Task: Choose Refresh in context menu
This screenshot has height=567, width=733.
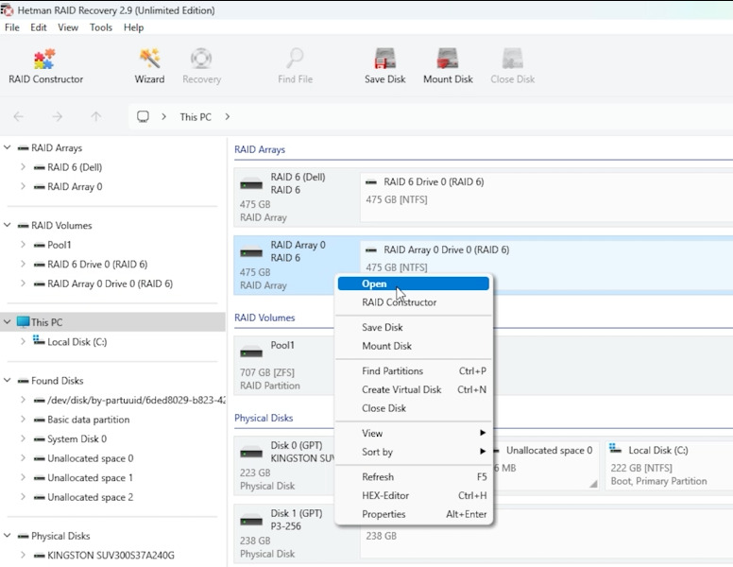Action: coord(413,476)
